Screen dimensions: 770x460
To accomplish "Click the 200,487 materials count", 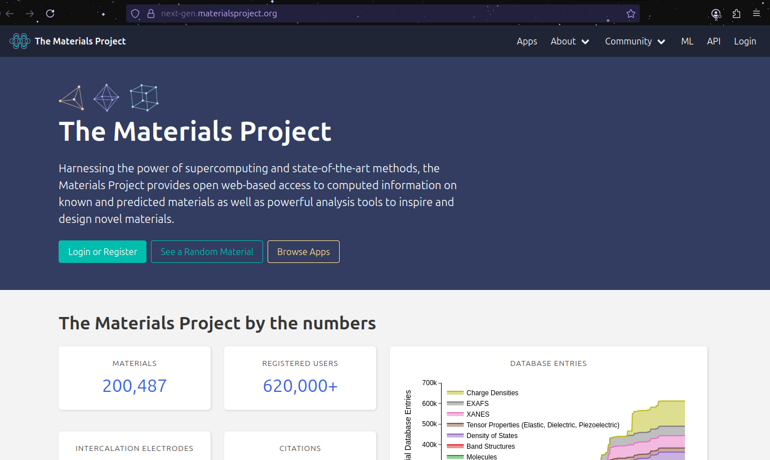I will (135, 386).
